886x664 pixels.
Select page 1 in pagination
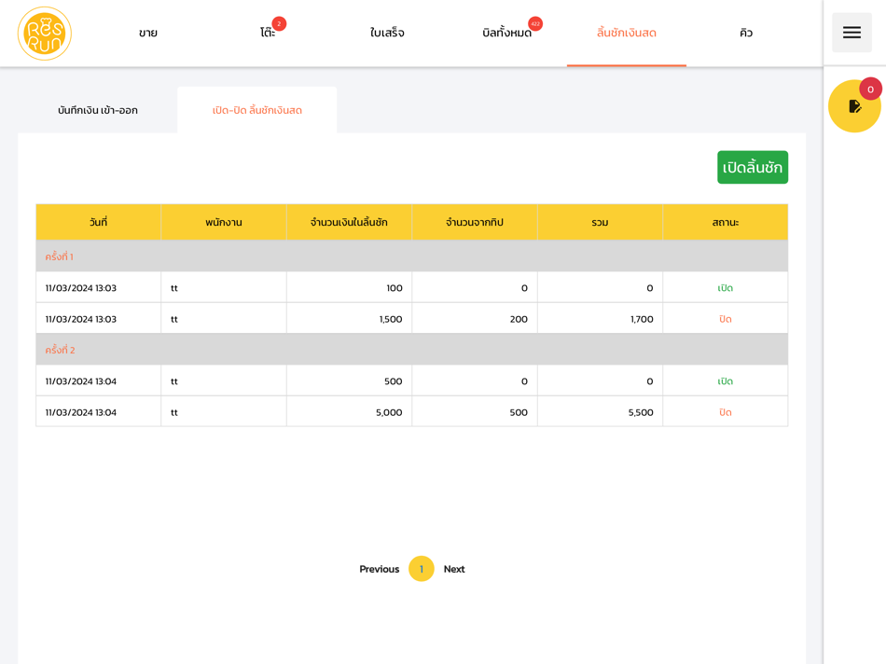click(x=421, y=569)
